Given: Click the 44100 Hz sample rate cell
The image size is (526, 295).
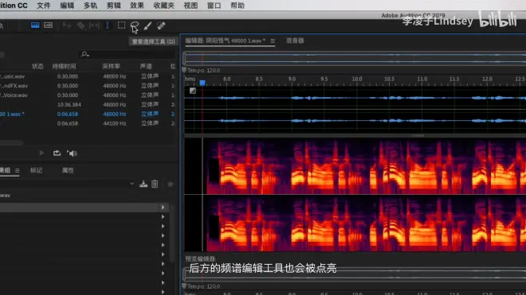Looking at the screenshot, I should 115,123.
